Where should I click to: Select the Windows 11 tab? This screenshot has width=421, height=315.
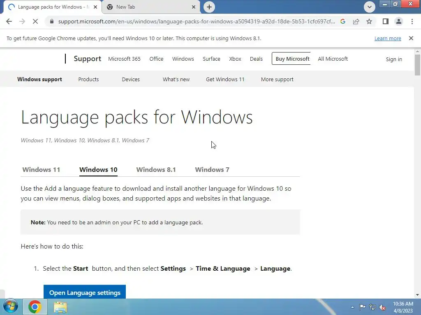41,169
